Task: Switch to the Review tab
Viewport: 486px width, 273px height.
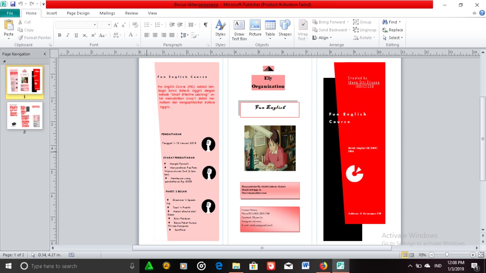Action: [132, 13]
